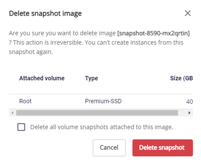201x164 pixels.
Task: Click the 'snapshot again.' text line
Action: pos(31,52)
